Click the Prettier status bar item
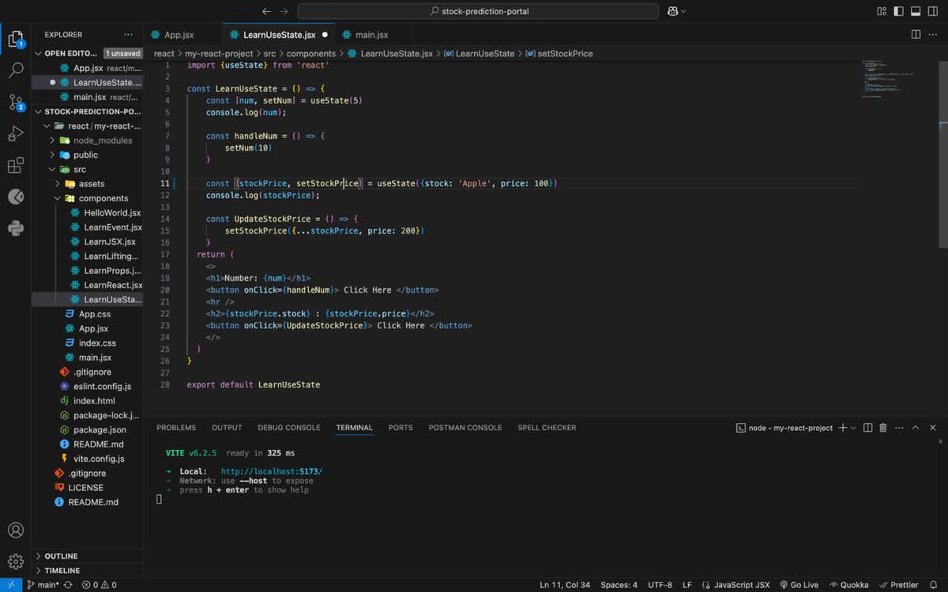This screenshot has height=592, width=948. click(899, 585)
